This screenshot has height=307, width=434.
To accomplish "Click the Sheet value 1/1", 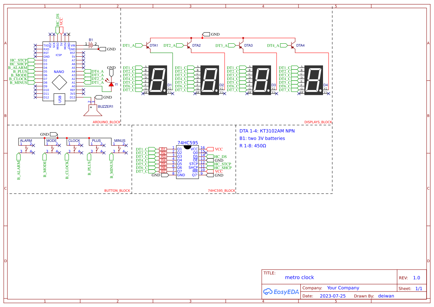I will (419, 288).
